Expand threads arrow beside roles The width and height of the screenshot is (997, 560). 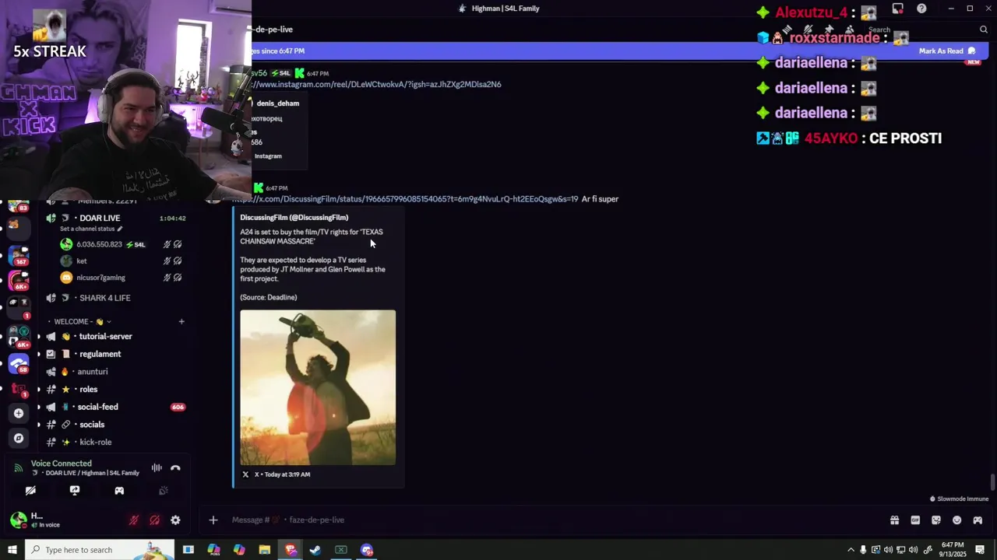(38, 390)
